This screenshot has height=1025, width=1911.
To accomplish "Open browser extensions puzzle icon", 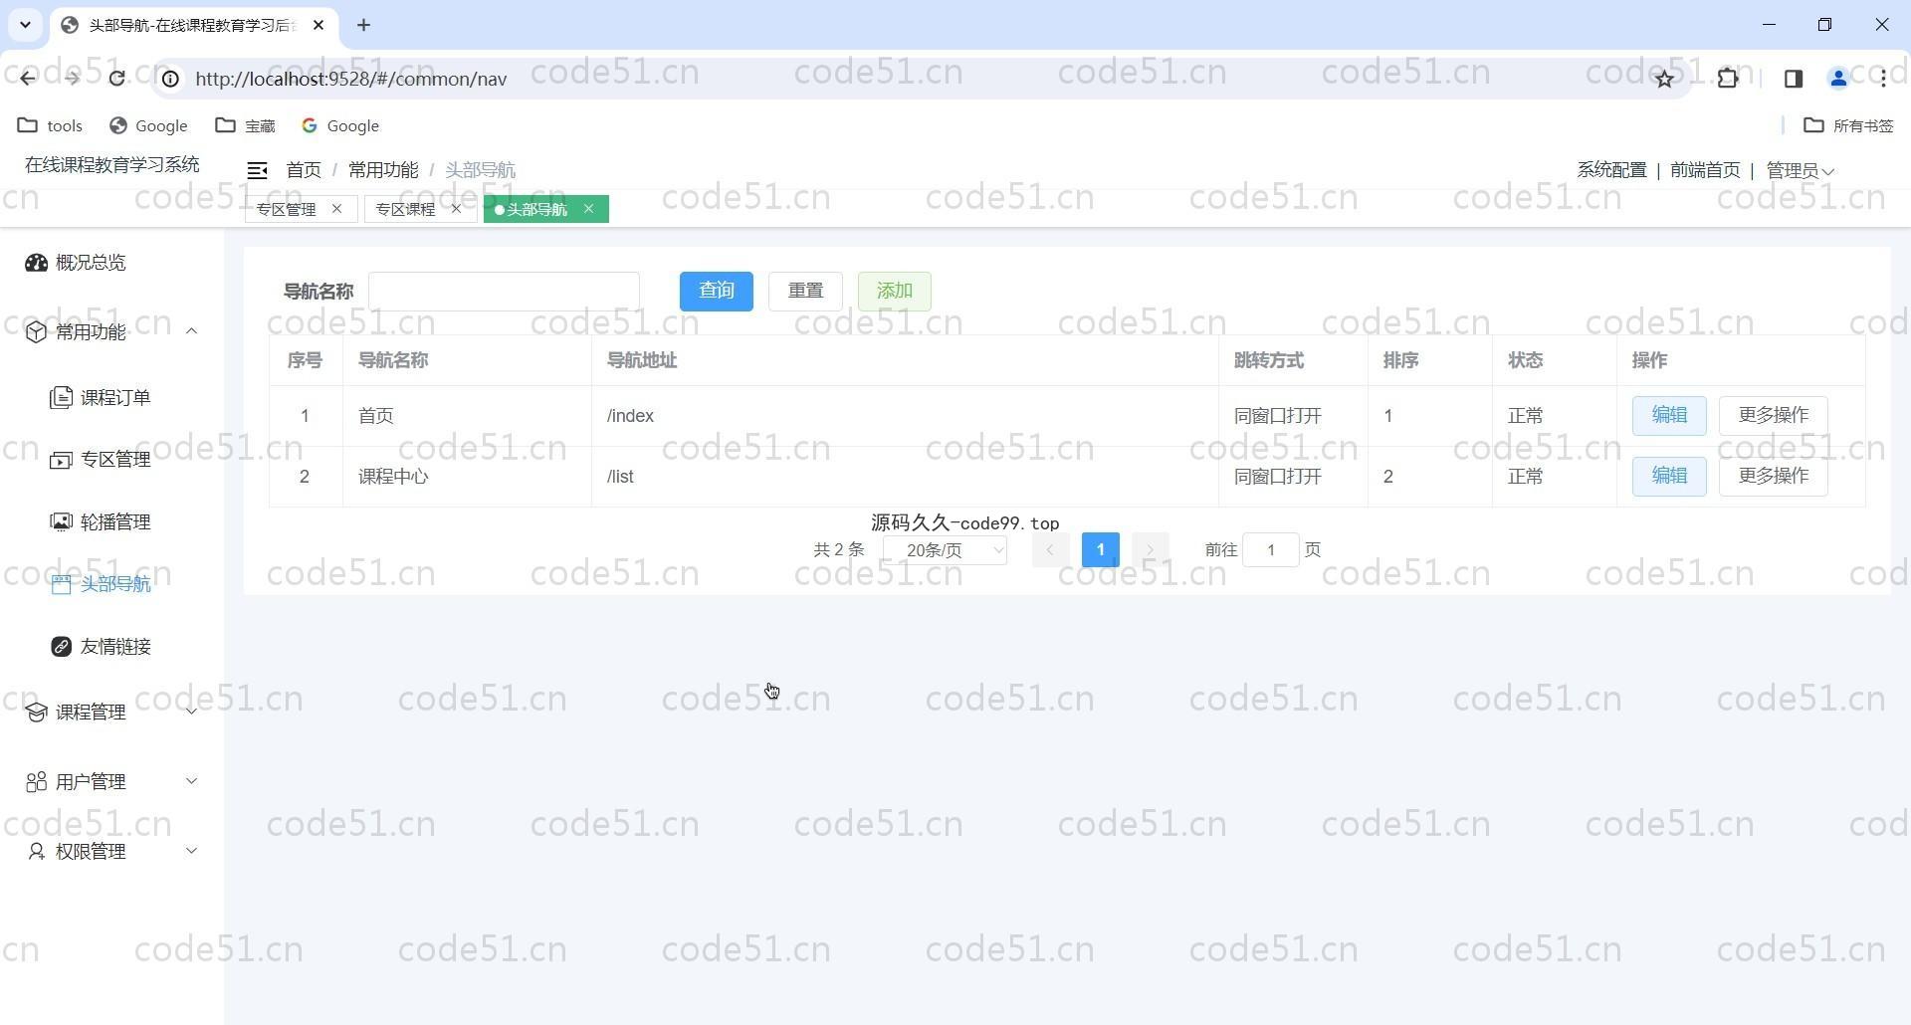I will (x=1728, y=79).
